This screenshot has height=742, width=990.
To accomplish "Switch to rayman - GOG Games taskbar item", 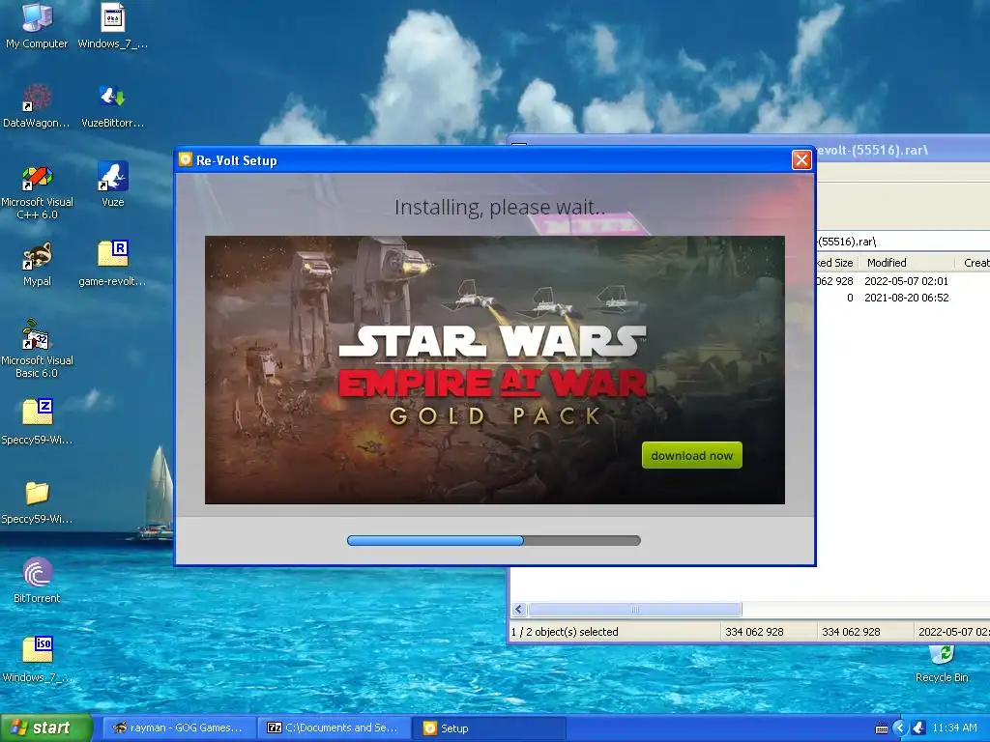I will coord(178,728).
